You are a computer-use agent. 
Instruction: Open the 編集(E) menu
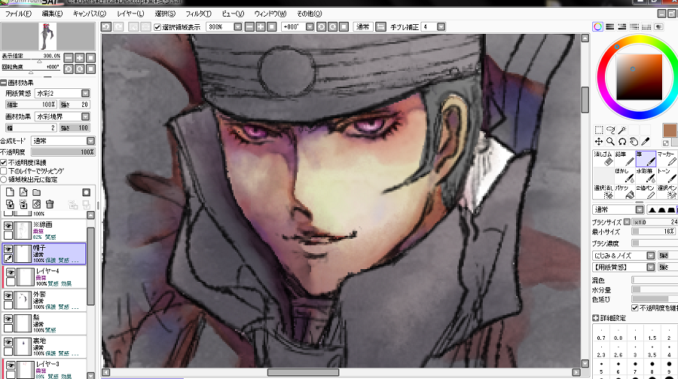(x=52, y=14)
